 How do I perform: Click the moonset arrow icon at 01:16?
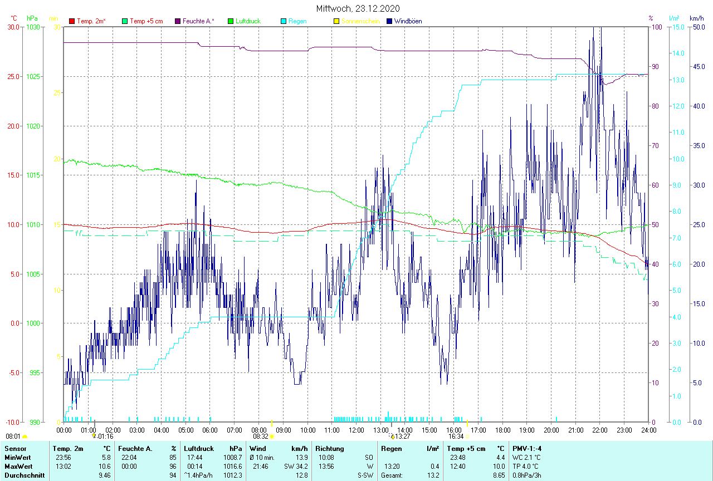94,436
